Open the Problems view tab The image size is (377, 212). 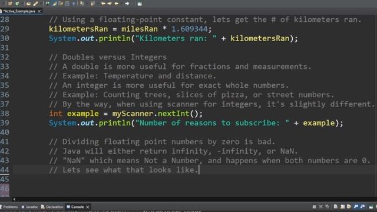pyautogui.click(x=9, y=207)
